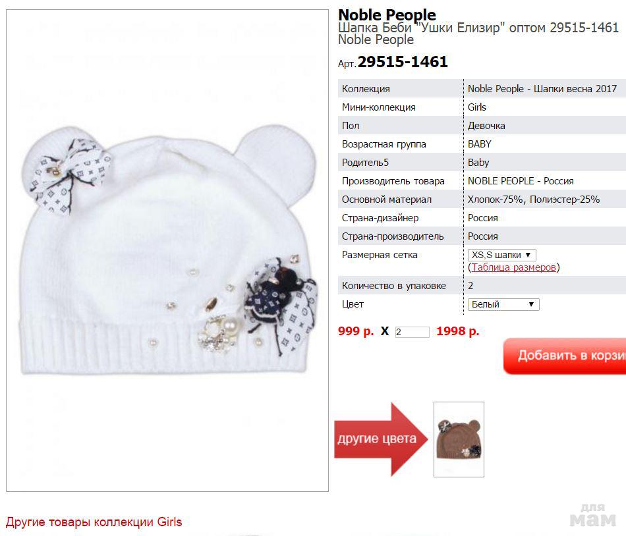Open the 'Таблица размеров' size chart link
The width and height of the screenshot is (626, 536).
click(x=514, y=267)
